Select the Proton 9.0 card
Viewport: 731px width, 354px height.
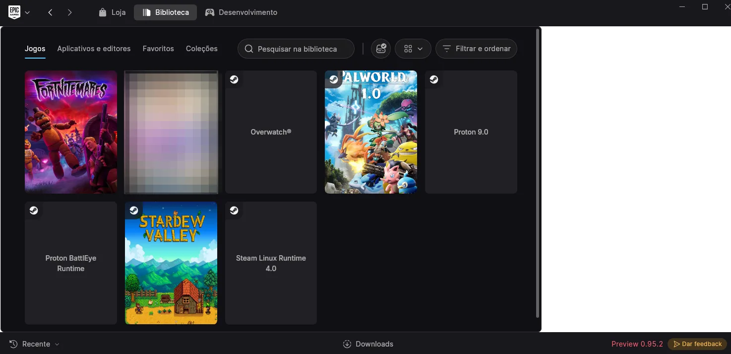[x=471, y=132]
